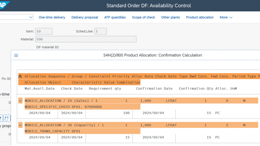Click the Confirmation Date column header

pyautogui.click(x=154, y=89)
